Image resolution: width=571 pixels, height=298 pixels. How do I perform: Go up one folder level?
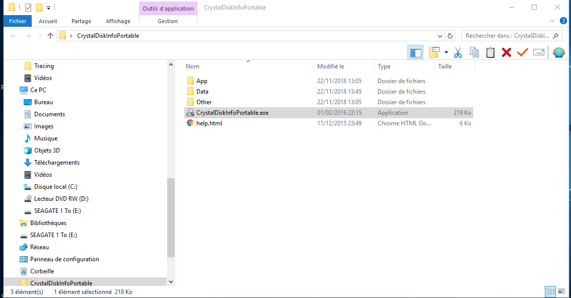click(50, 36)
